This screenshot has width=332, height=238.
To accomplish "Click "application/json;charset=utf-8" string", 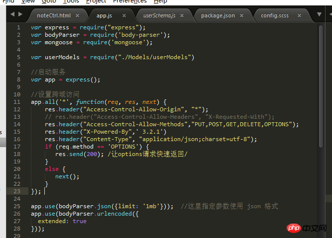I will [x=195, y=139].
